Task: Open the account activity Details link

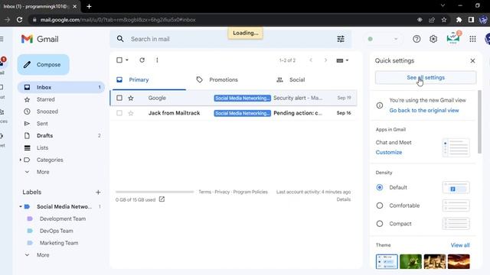Action: (344, 199)
